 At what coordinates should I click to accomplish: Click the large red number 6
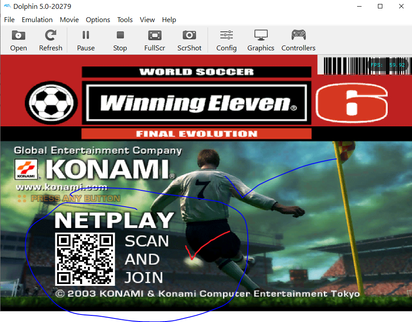pos(351,103)
